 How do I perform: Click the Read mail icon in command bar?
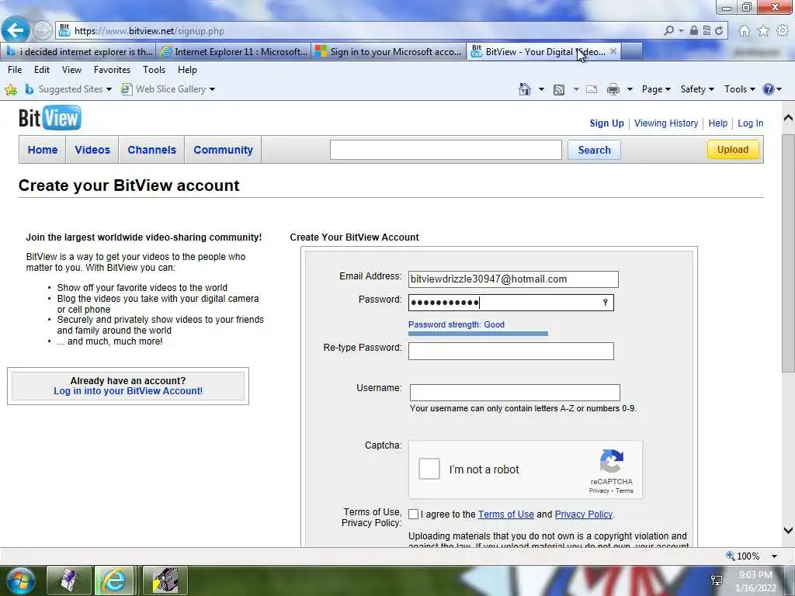592,90
